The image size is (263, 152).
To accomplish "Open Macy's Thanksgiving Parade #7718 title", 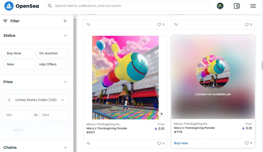I will click(194, 130).
